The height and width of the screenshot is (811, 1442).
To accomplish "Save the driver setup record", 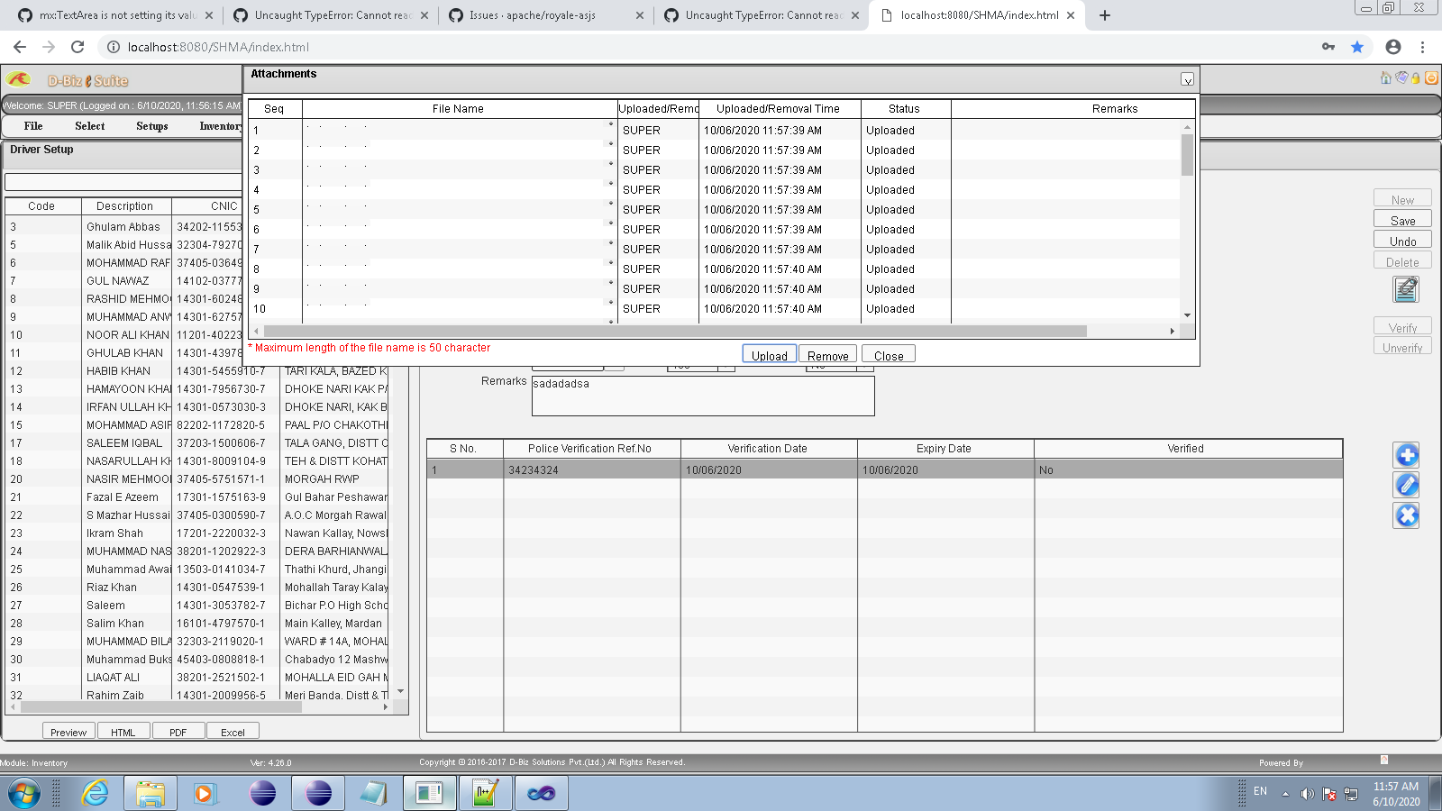I will 1402,220.
